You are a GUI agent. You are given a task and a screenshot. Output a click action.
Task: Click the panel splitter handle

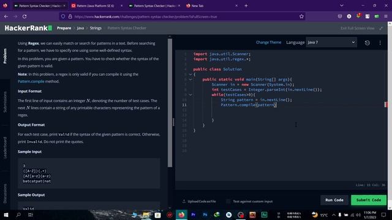[x=173, y=122]
